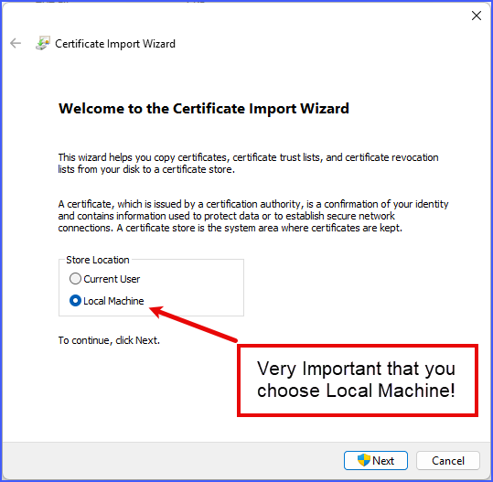Click the "To continue, click Next." text
The height and width of the screenshot is (482, 493).
pos(109,340)
